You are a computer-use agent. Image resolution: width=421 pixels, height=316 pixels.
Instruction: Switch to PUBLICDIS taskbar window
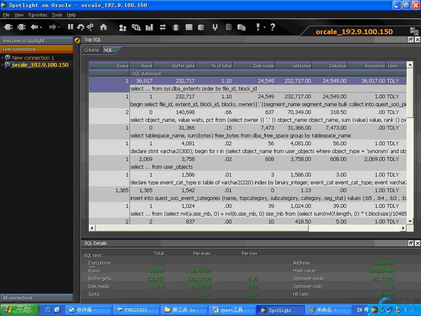(136, 310)
